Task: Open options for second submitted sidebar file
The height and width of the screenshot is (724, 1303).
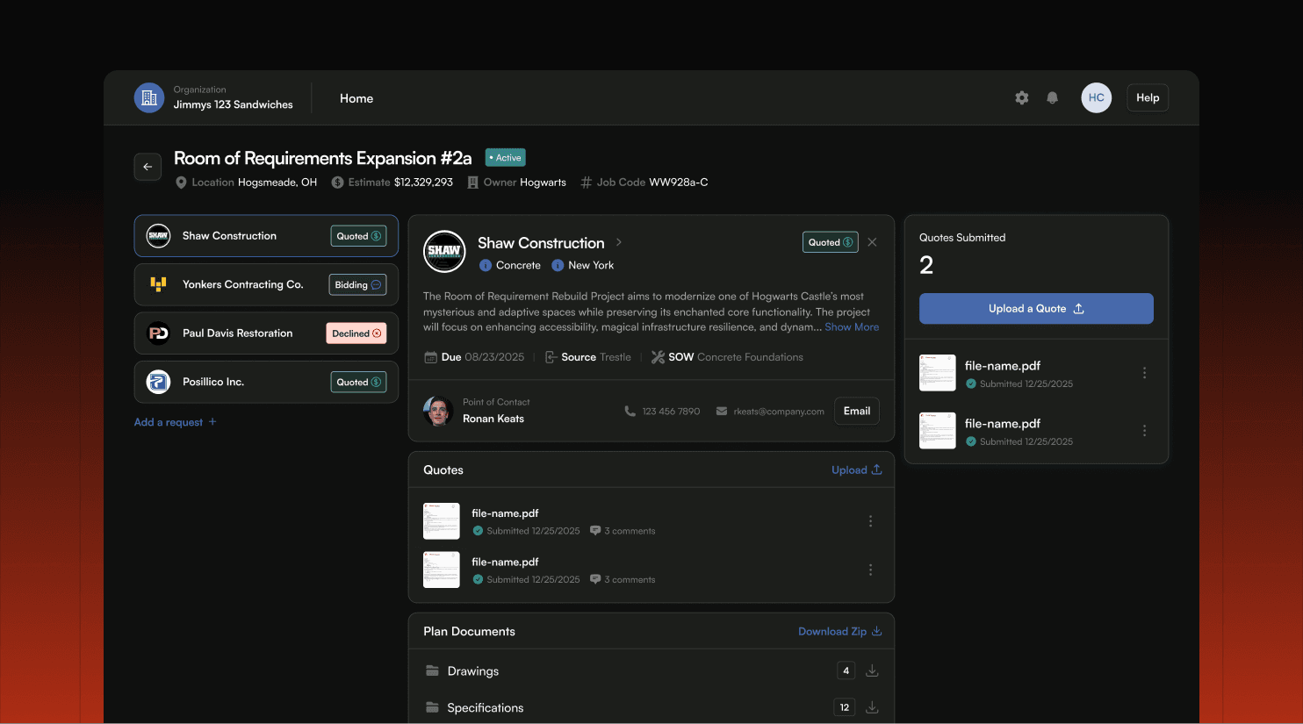Action: pos(1144,431)
